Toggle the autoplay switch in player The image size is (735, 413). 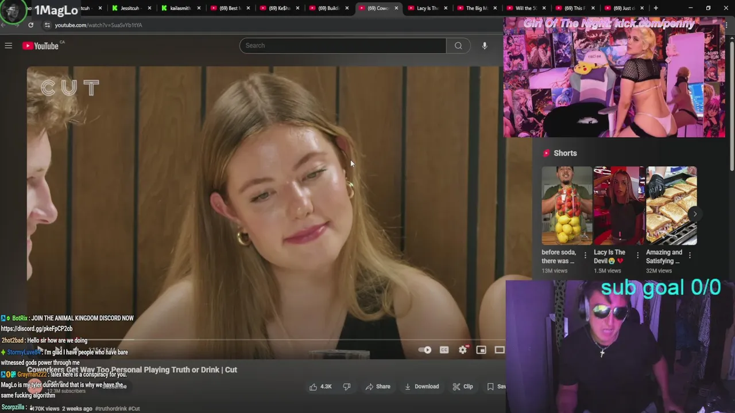point(425,350)
